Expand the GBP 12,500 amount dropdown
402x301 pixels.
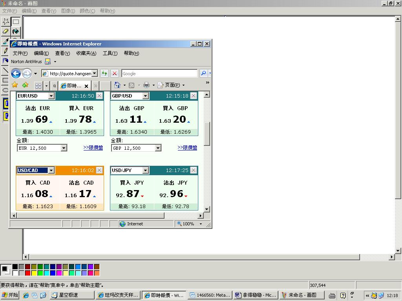(158, 148)
